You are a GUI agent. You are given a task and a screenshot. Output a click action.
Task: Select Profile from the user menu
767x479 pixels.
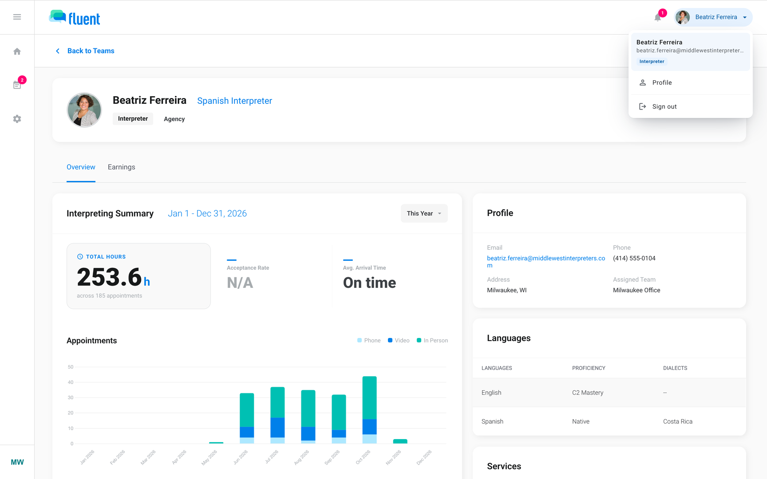point(691,82)
